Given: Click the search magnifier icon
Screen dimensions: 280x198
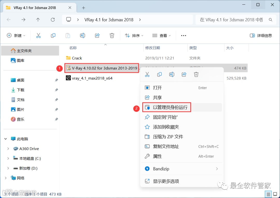Looking at the screenshot, I should click(x=270, y=20).
